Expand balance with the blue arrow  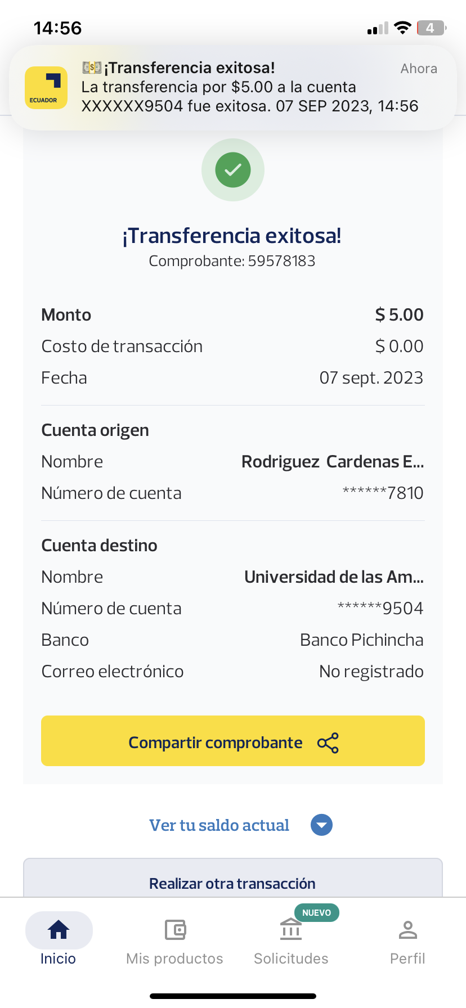pos(321,825)
